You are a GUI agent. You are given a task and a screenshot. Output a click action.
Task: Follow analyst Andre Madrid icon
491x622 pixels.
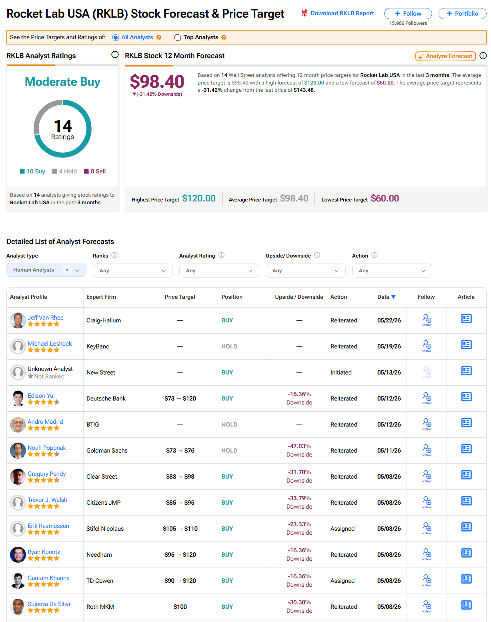coord(427,424)
